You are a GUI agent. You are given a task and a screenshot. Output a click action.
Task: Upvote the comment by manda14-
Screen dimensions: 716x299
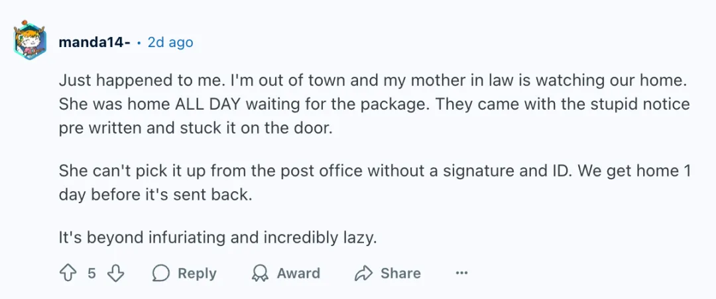[x=68, y=273]
